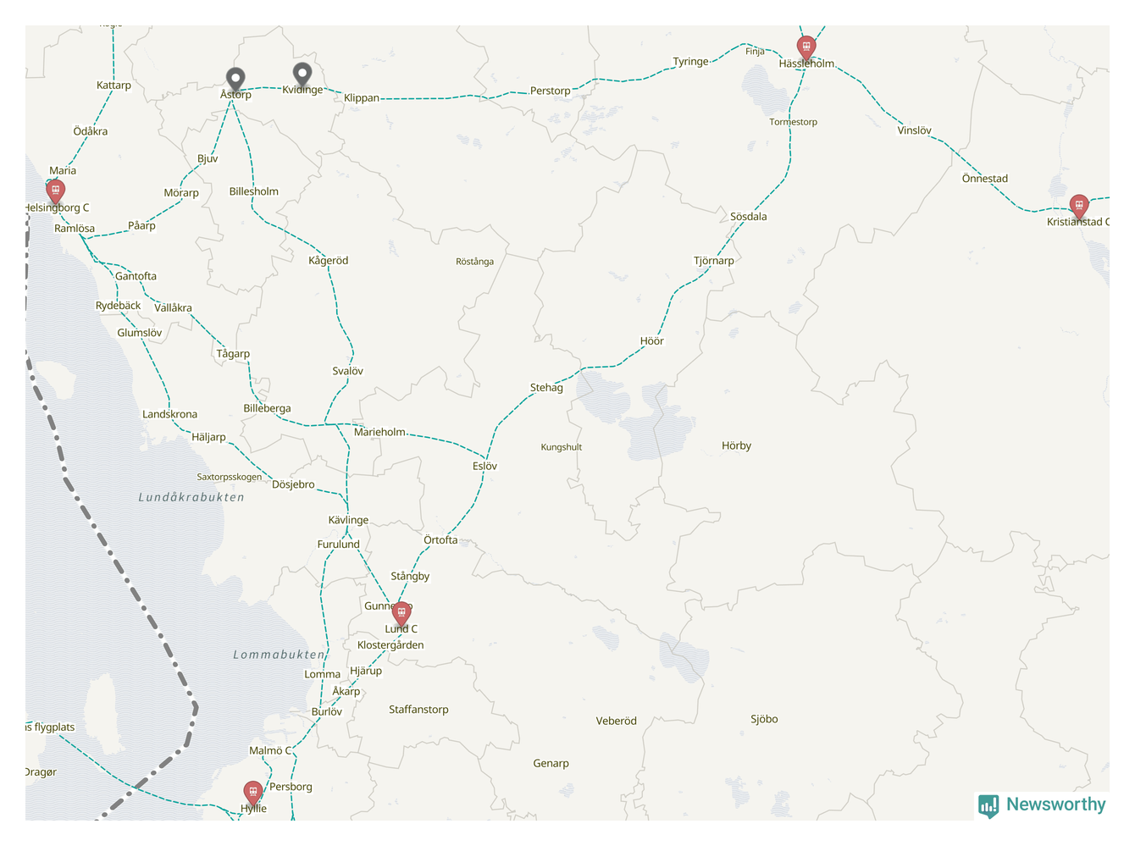The image size is (1135, 846).
Task: Click the Eslöv town label
Action: pyautogui.click(x=484, y=467)
